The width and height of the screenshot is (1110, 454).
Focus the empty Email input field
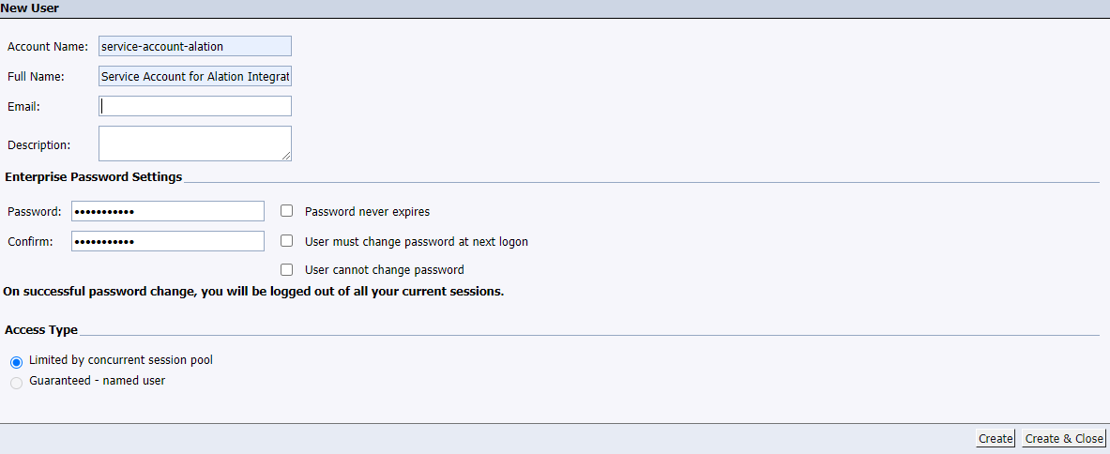click(x=194, y=106)
